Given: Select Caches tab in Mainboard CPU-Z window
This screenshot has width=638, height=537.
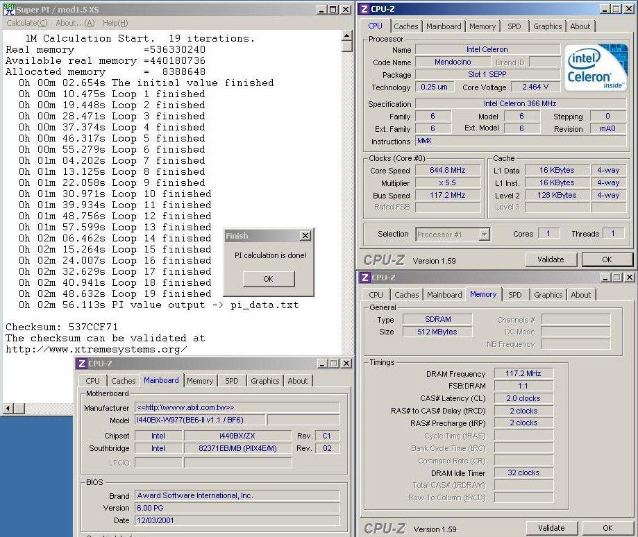Looking at the screenshot, I should 124,381.
